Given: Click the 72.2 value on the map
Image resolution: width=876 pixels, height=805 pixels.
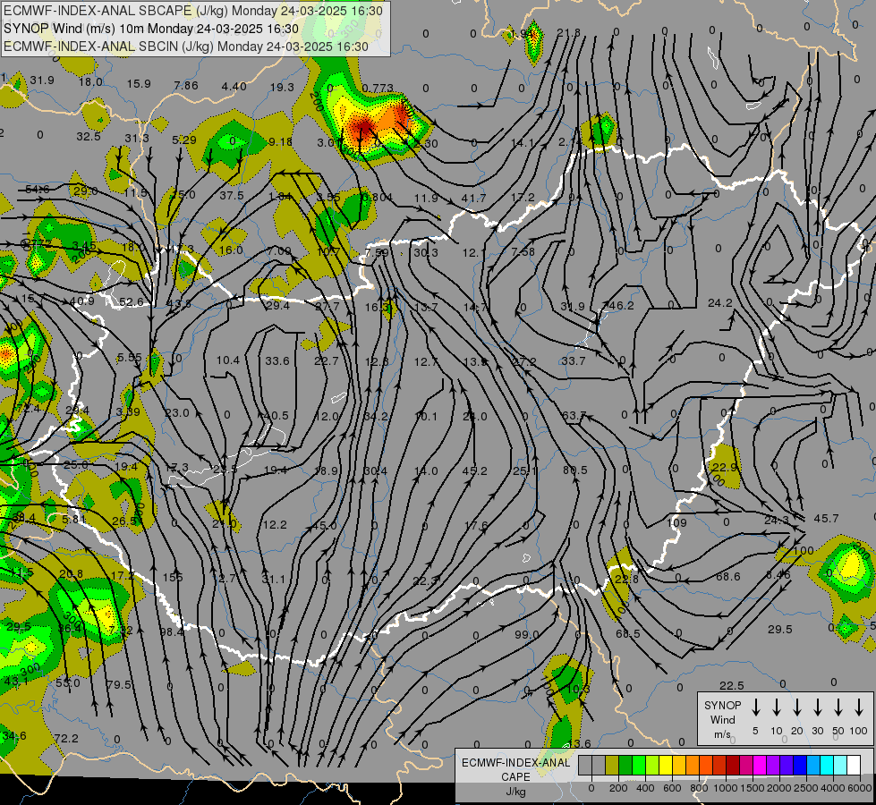Looking at the screenshot, I should pos(66,738).
